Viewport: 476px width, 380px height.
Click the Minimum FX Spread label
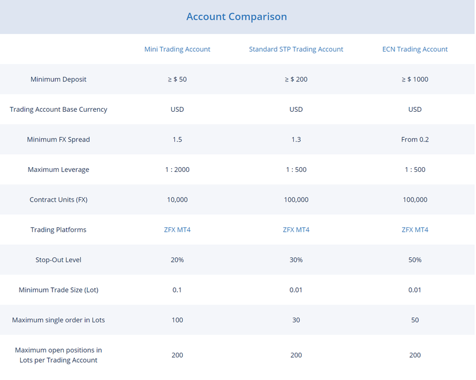pyautogui.click(x=58, y=140)
